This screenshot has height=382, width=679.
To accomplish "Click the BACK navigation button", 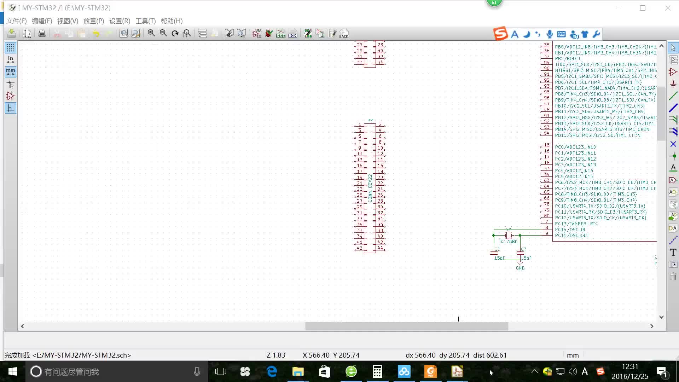I will point(344,33).
